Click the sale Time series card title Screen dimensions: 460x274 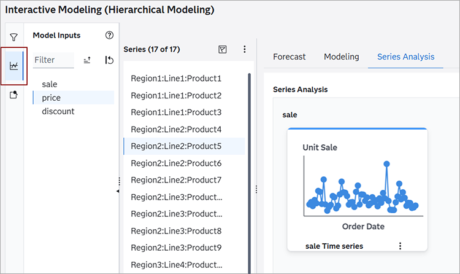(x=334, y=246)
